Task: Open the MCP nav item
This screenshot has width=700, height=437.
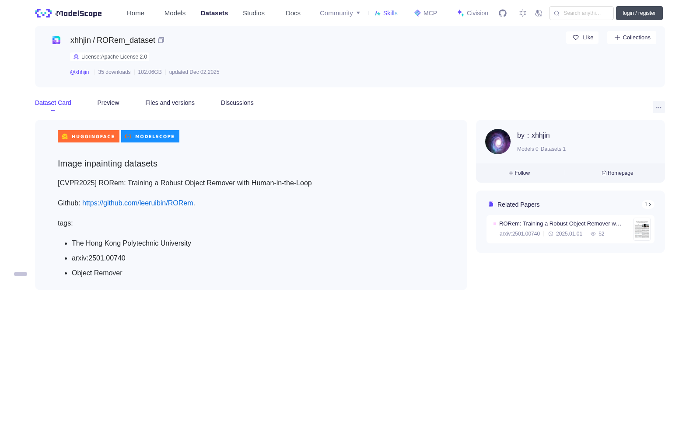Action: tap(425, 13)
